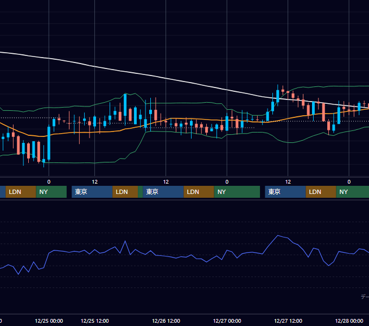Click the 12/28 00:00 date label
The width and height of the screenshot is (369, 326).
[349, 321]
